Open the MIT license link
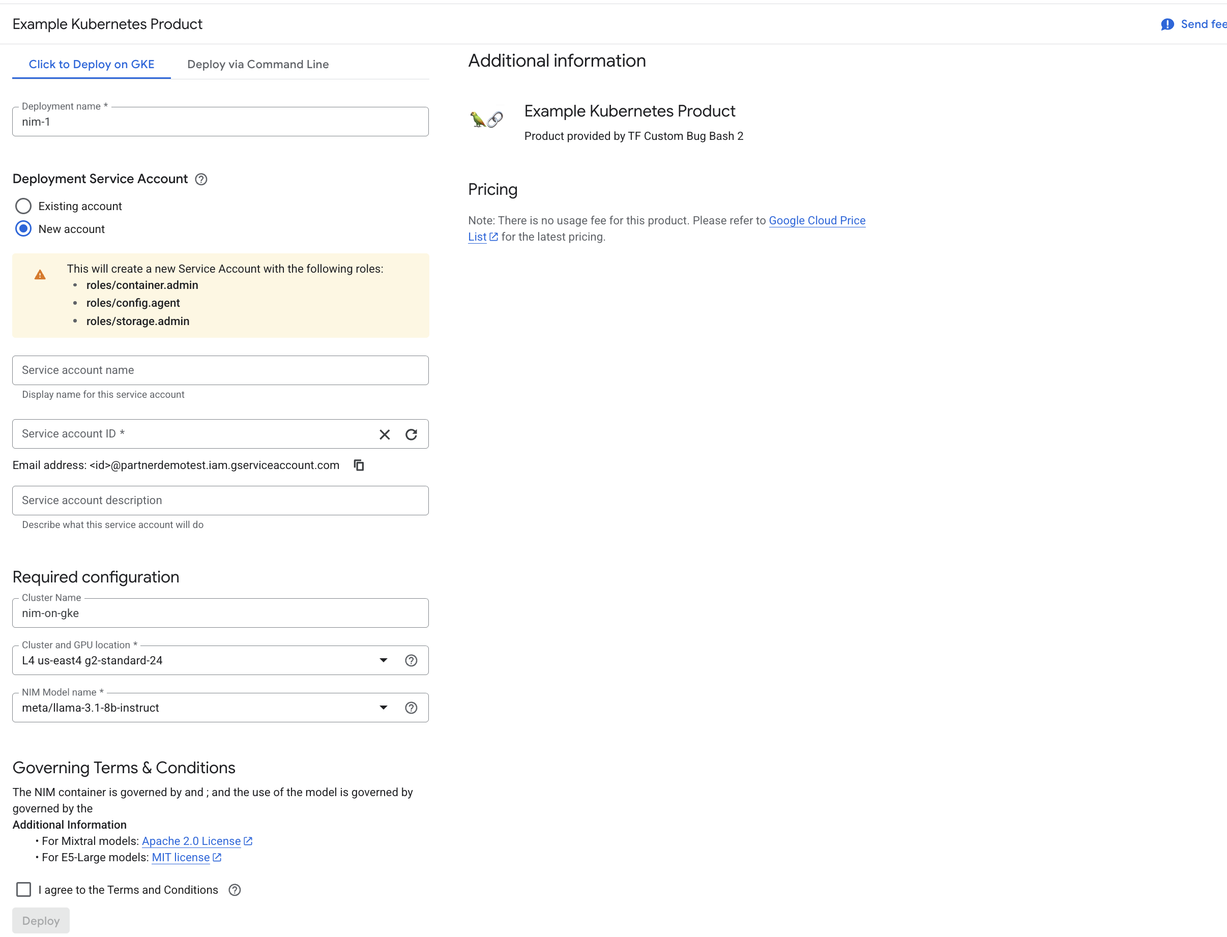The width and height of the screenshot is (1227, 937). click(x=181, y=857)
